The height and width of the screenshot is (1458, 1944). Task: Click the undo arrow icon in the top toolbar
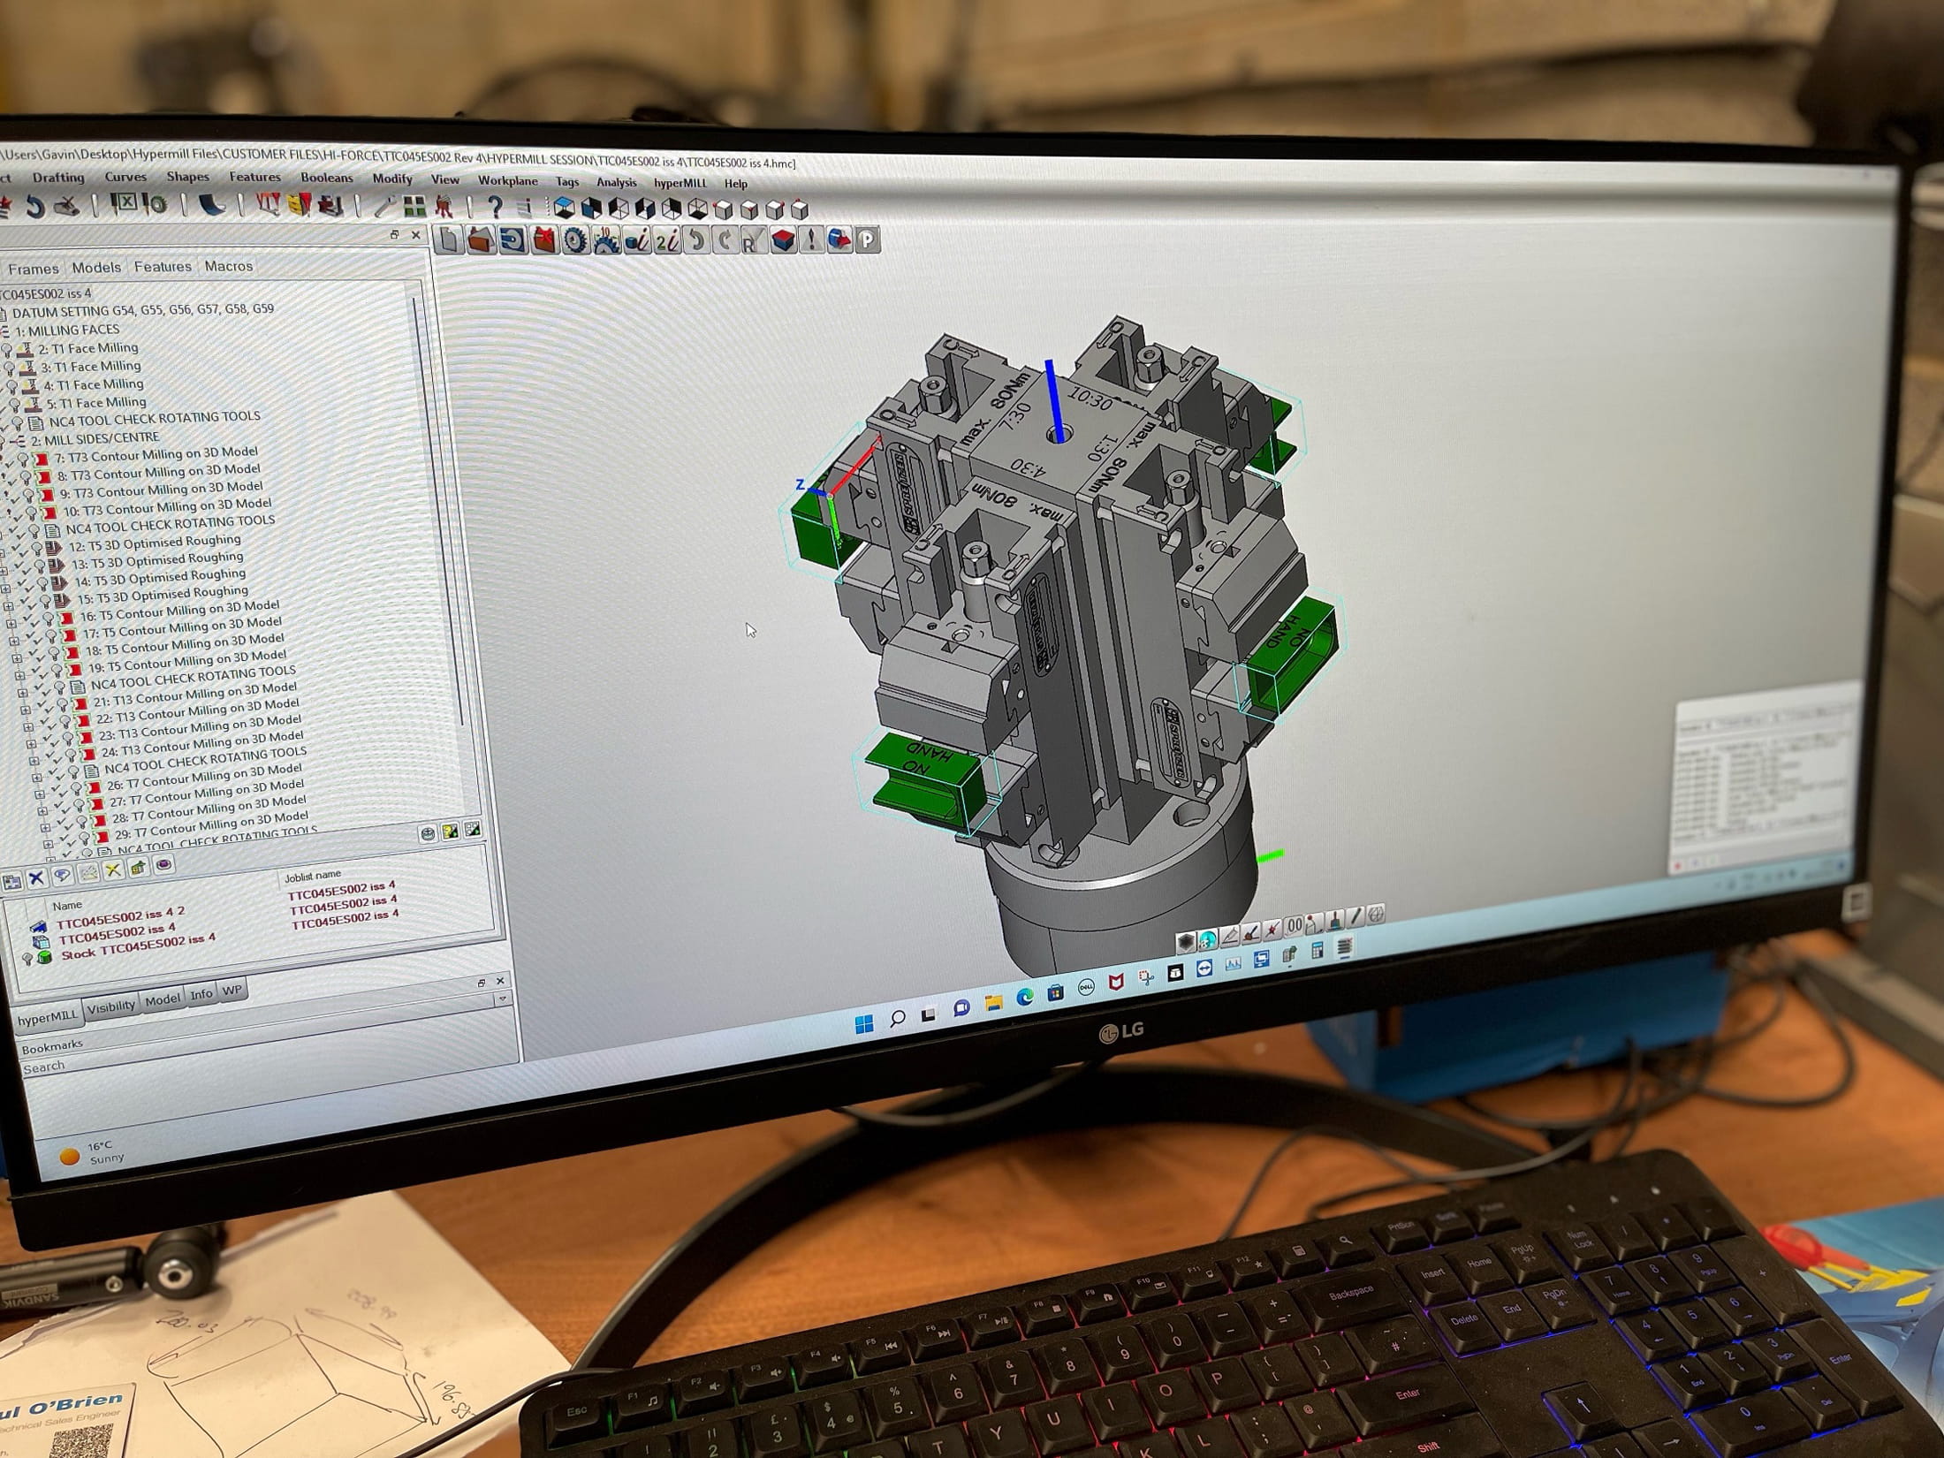coord(34,208)
